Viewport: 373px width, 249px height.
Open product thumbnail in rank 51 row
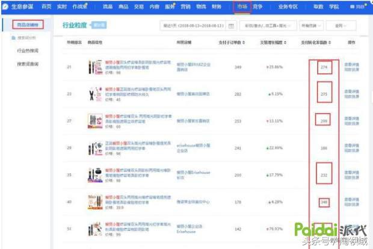(95, 229)
